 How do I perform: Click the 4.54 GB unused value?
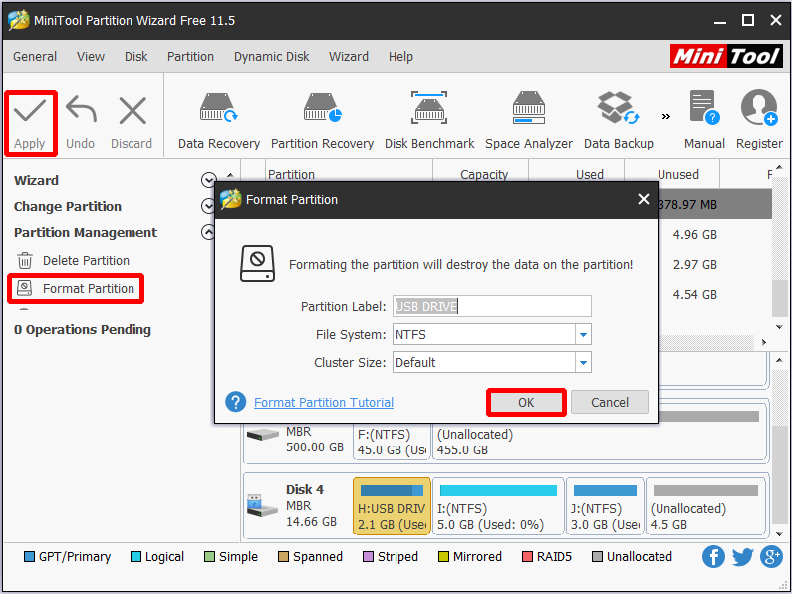tap(695, 294)
